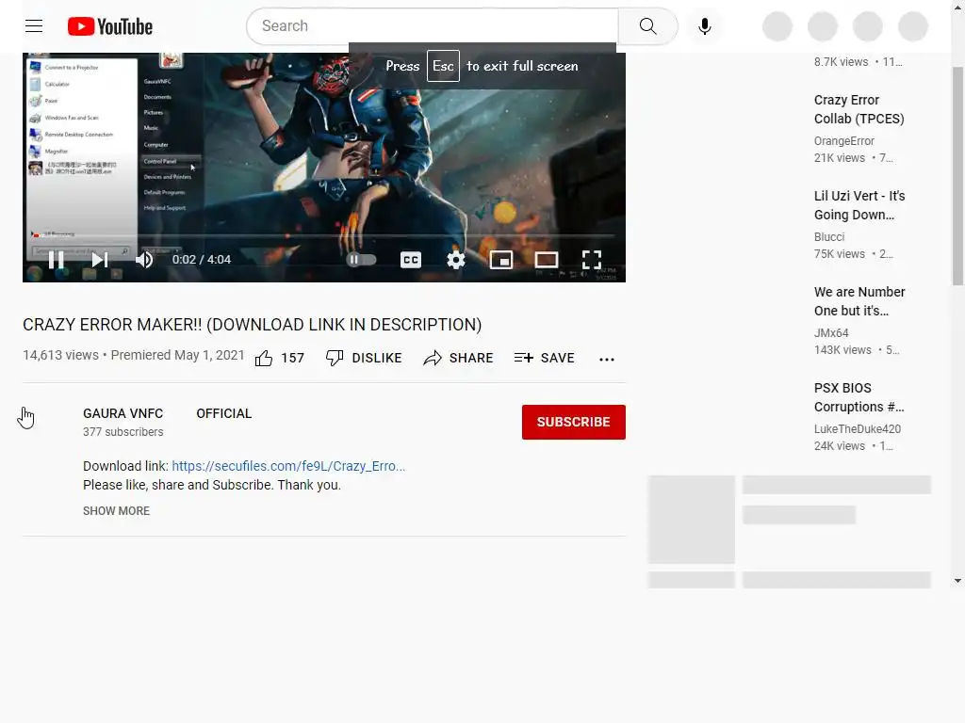Subscribe to GAURA VNFC channel
This screenshot has height=723, width=965.
[x=574, y=422]
